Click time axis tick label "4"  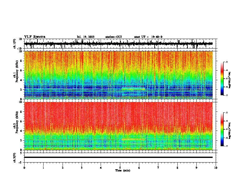point(101,168)
